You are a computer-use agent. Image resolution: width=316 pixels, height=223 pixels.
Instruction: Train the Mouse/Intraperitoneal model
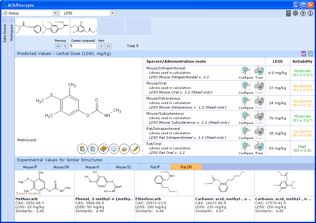pos(259,71)
